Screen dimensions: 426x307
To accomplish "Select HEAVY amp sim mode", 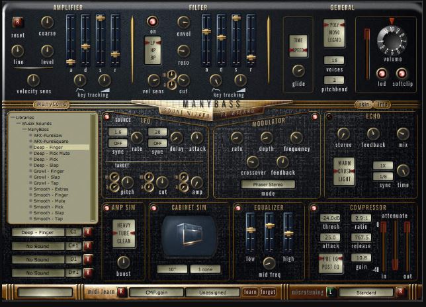I will 124,225.
